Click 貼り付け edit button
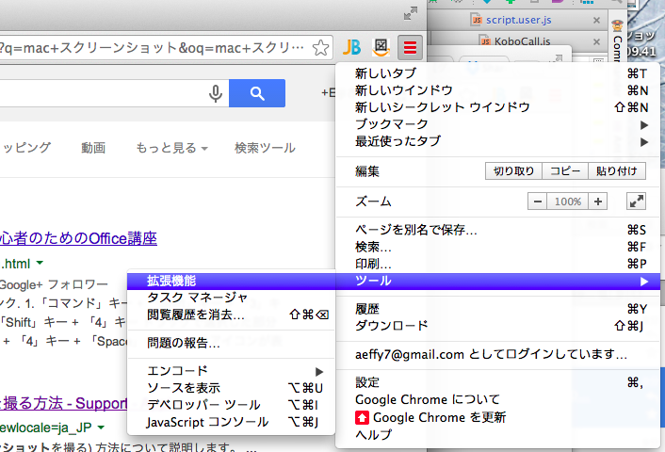 (x=617, y=170)
